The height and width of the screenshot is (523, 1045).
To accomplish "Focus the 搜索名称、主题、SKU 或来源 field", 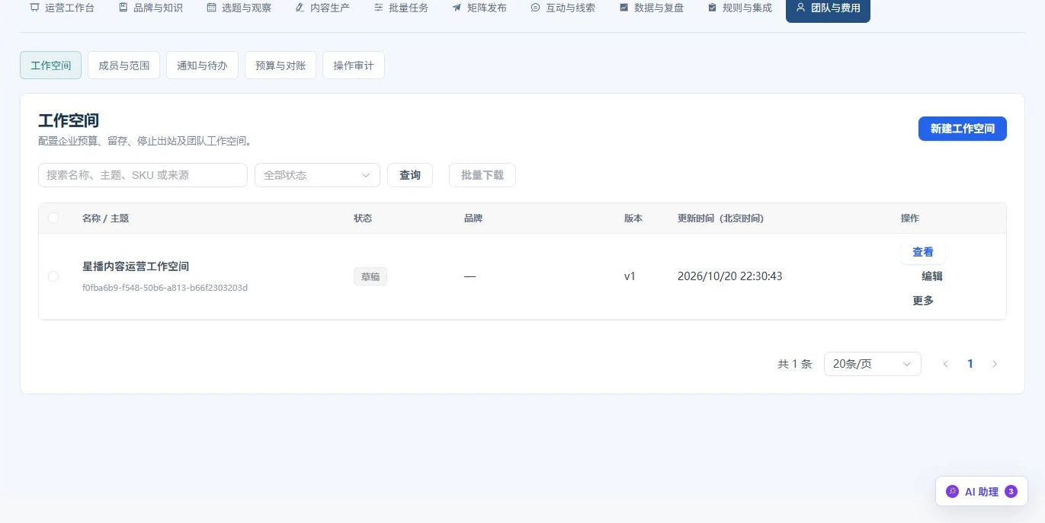I will [143, 175].
